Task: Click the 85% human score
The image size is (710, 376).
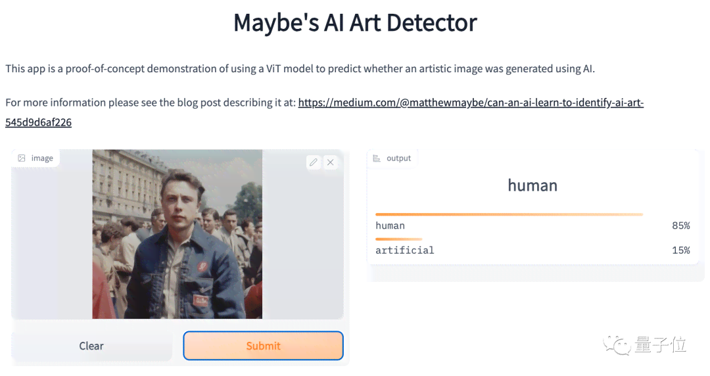Action: (680, 225)
